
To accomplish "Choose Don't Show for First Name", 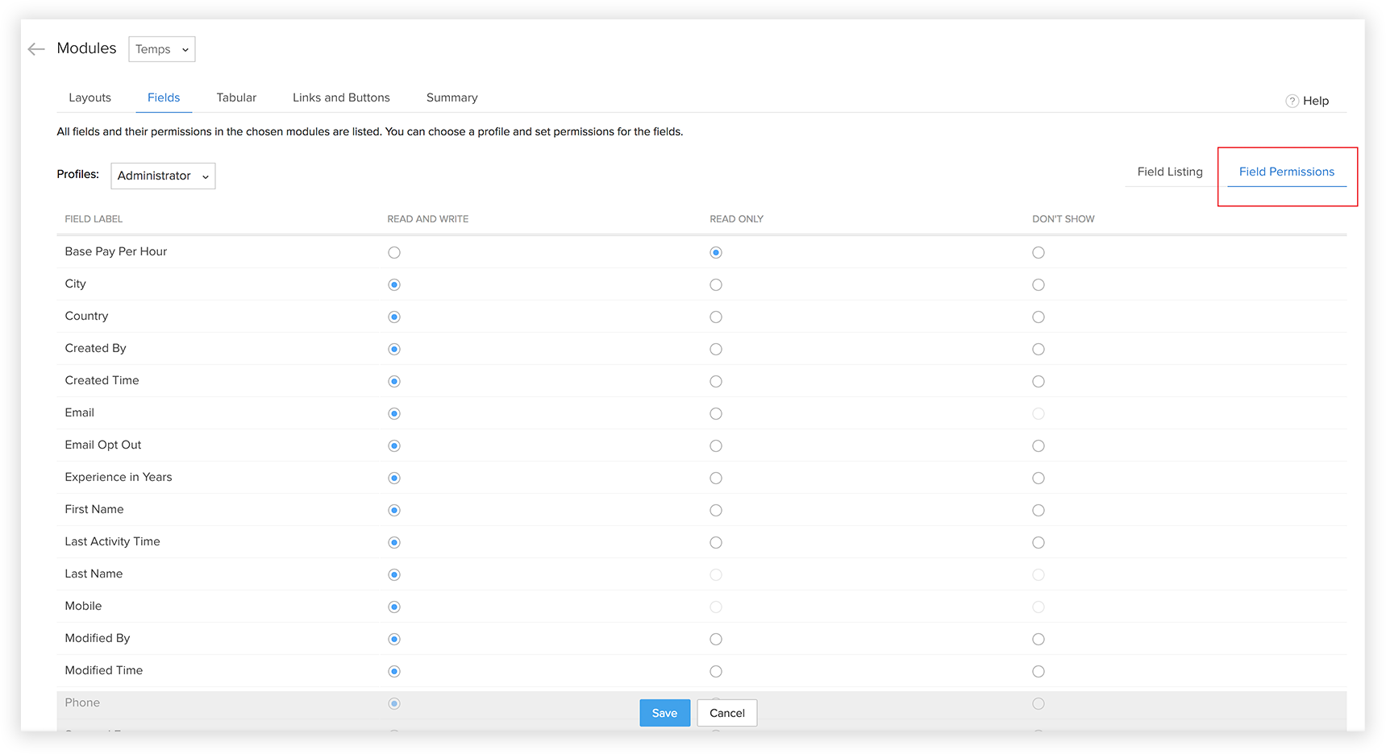I will point(1038,510).
